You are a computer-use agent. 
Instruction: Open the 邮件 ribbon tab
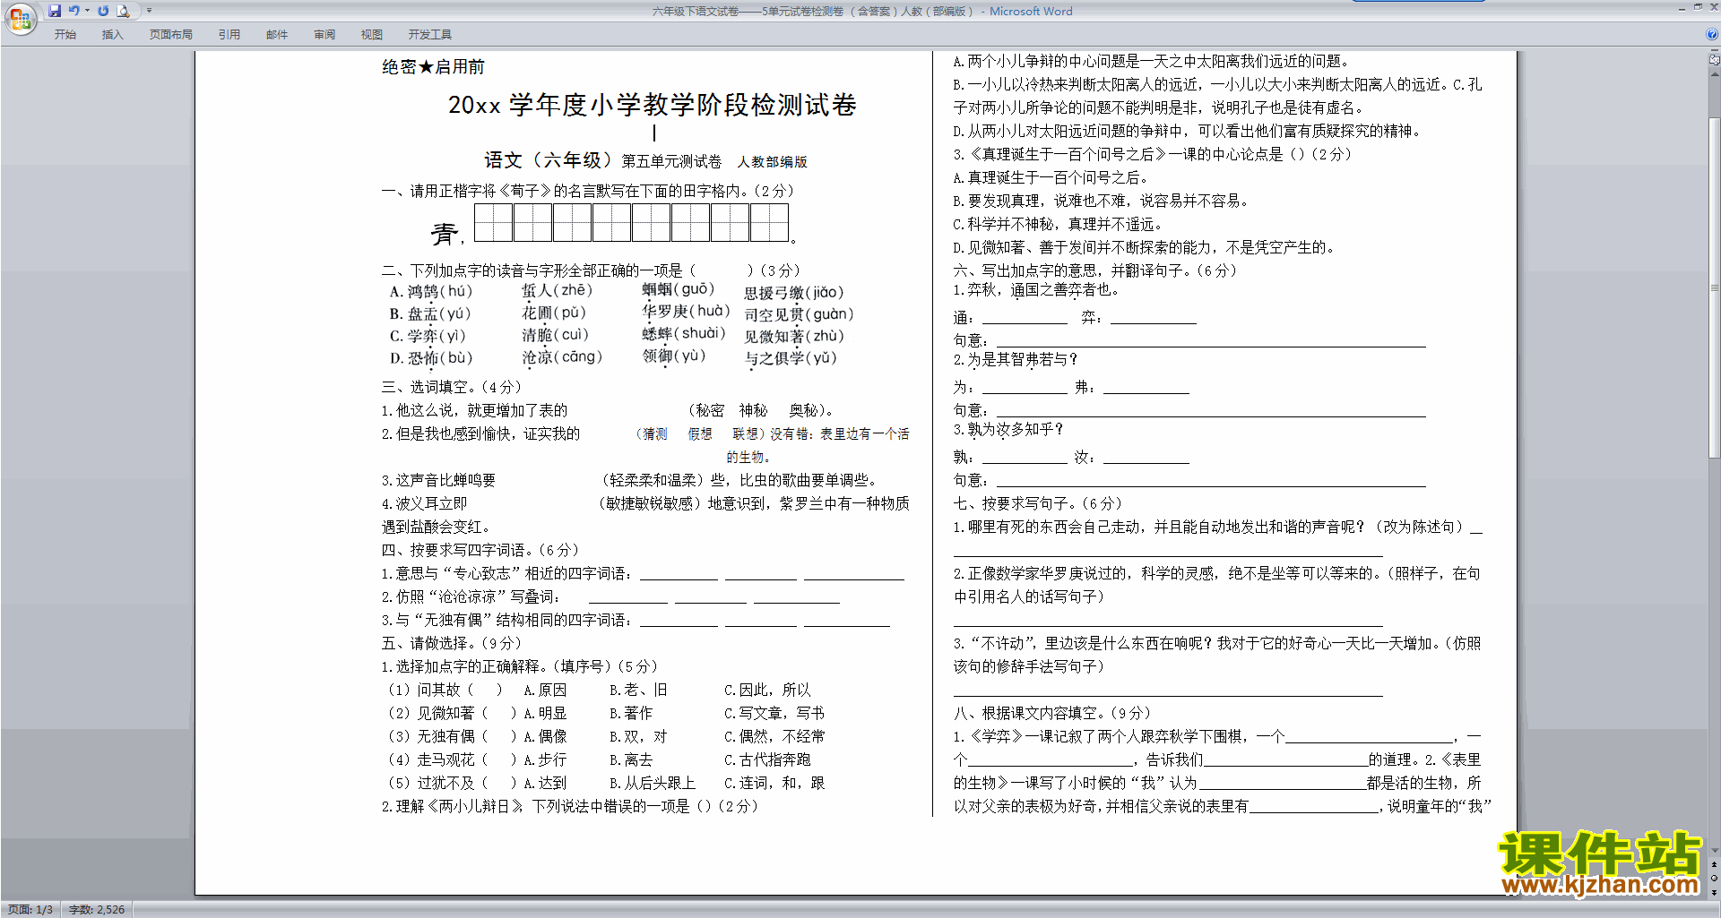(x=277, y=34)
